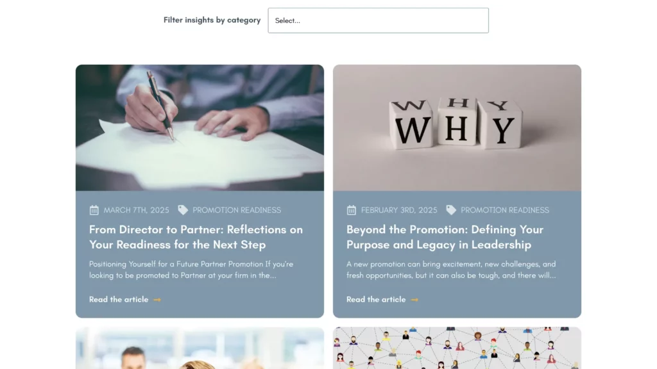
Task: Read the article on Director to Partner
Action: click(119, 300)
